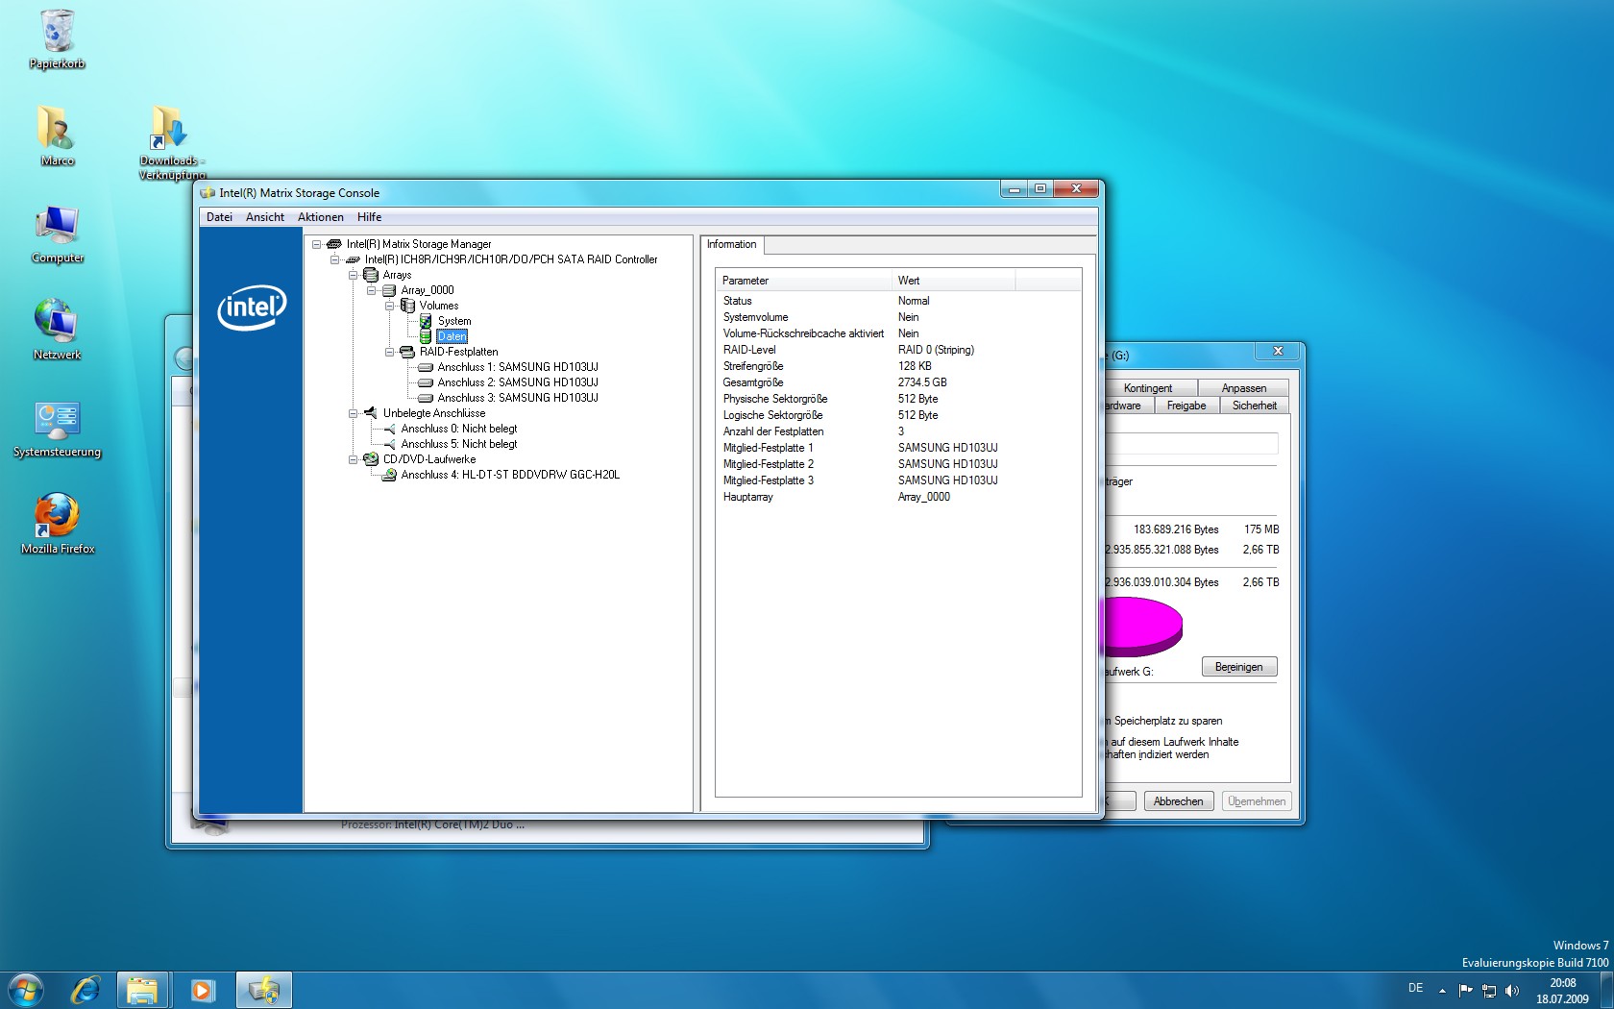1614x1009 pixels.
Task: Switch to Anpassen tab in drive properties
Action: pyautogui.click(x=1244, y=388)
